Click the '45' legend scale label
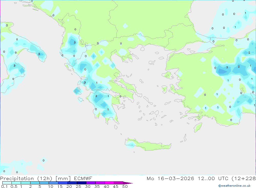The height and width of the screenshot is (188, 256). coord(116,186)
